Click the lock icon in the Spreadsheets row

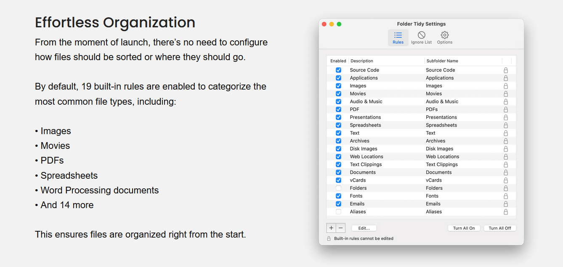[506, 125]
